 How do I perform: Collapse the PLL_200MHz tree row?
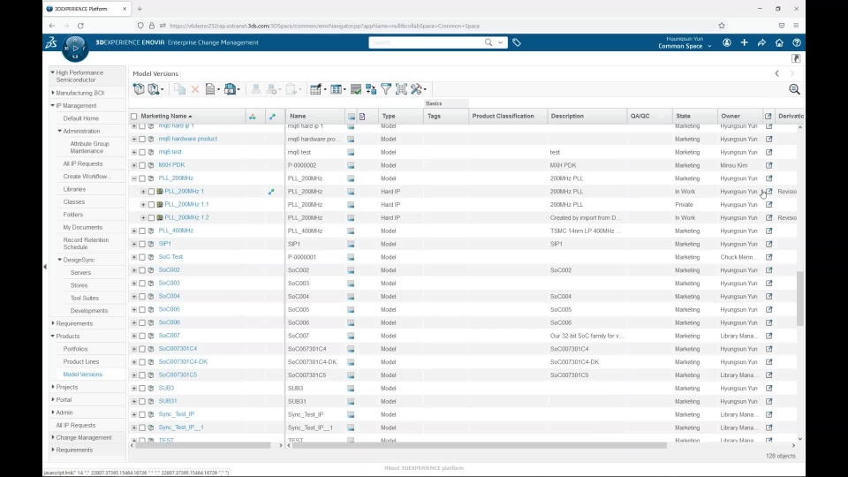pos(133,178)
